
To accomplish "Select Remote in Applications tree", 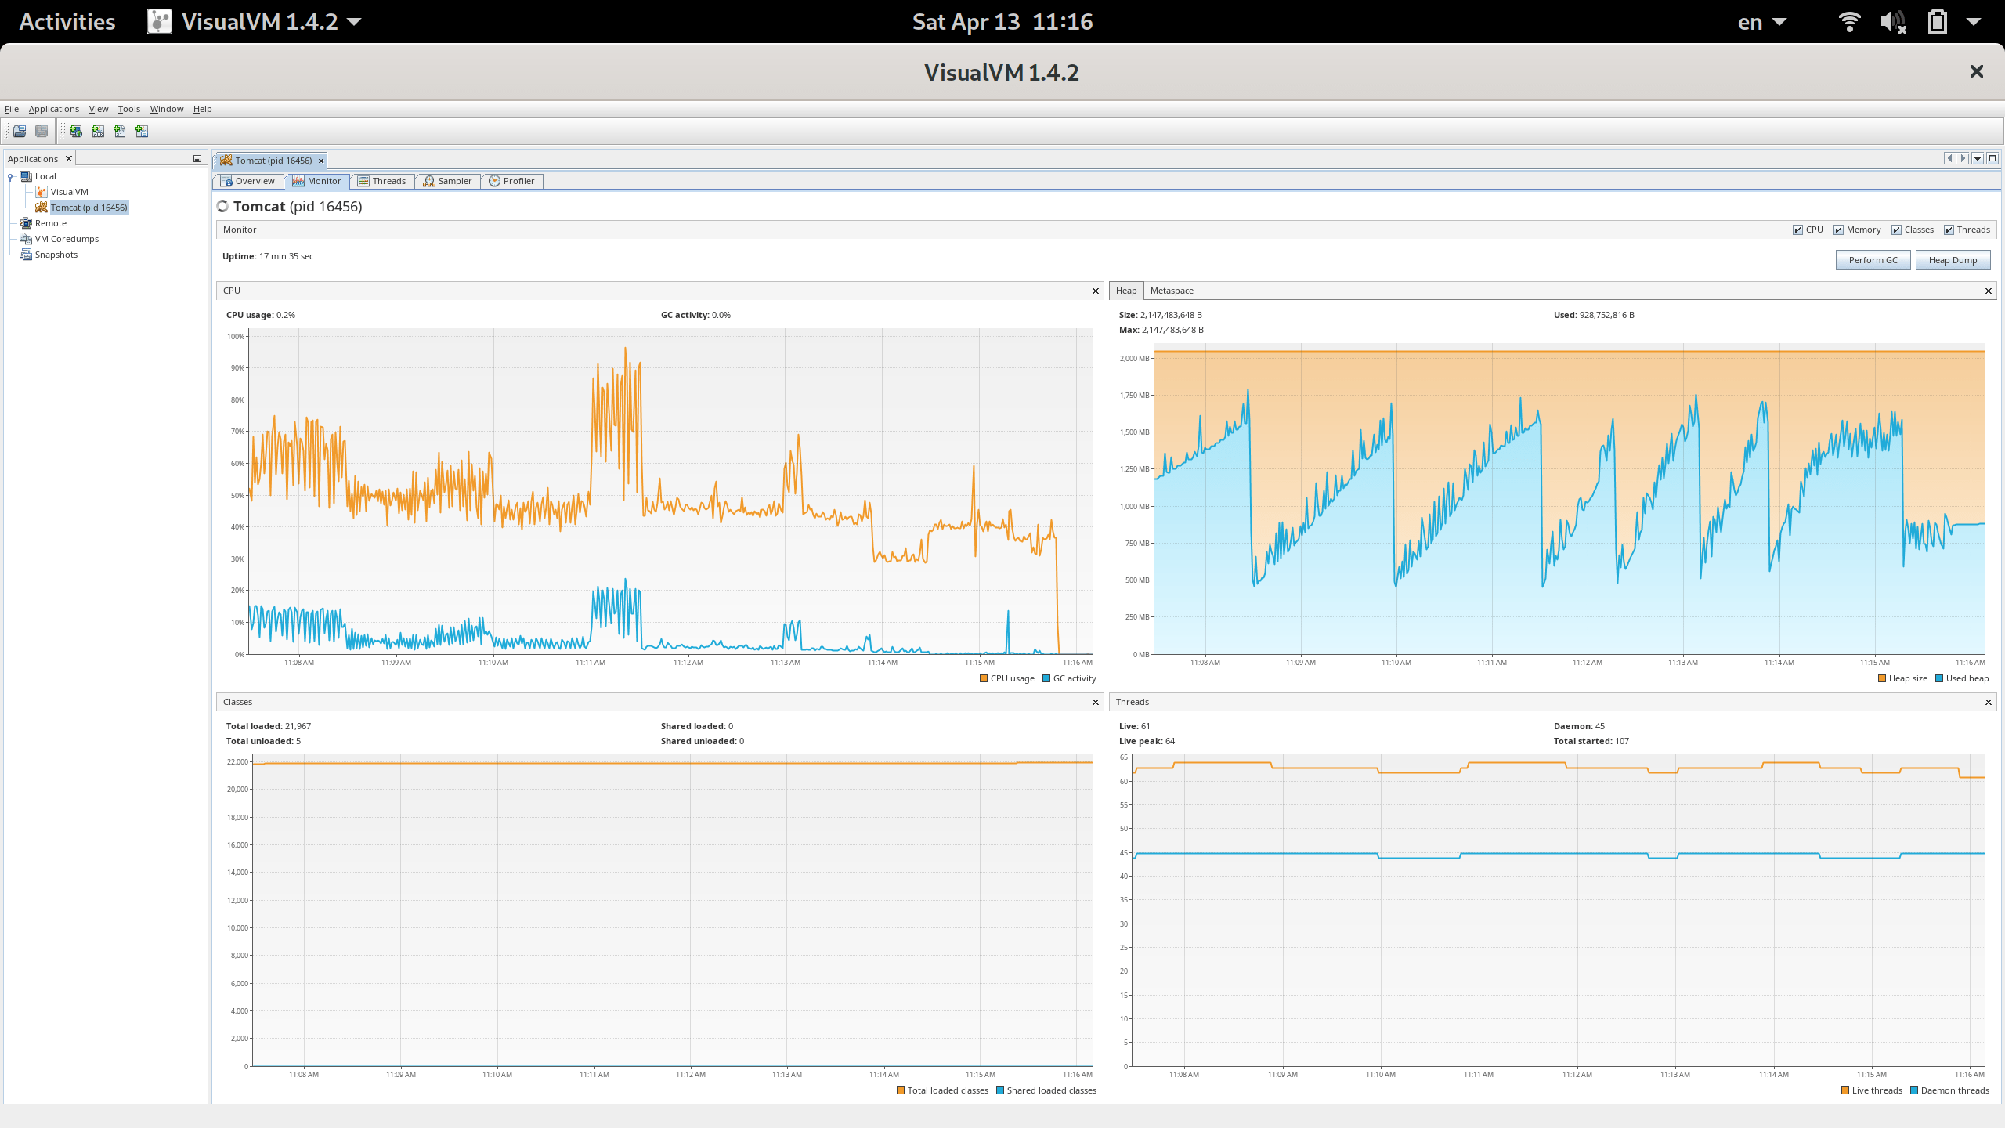I will pyautogui.click(x=51, y=223).
